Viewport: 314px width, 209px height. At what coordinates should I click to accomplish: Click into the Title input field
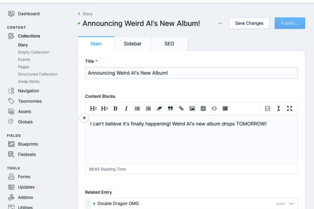click(191, 73)
